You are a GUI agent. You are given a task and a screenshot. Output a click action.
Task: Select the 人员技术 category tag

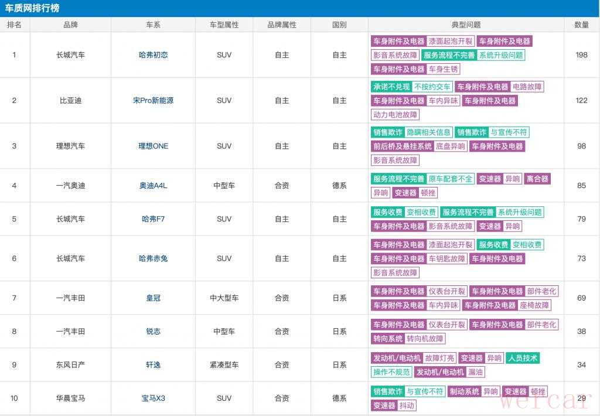click(x=523, y=358)
